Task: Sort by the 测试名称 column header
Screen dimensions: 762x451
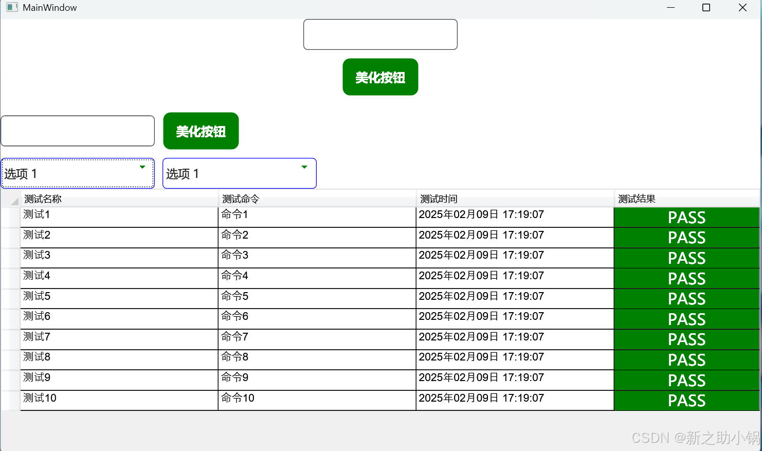Action: click(x=119, y=199)
